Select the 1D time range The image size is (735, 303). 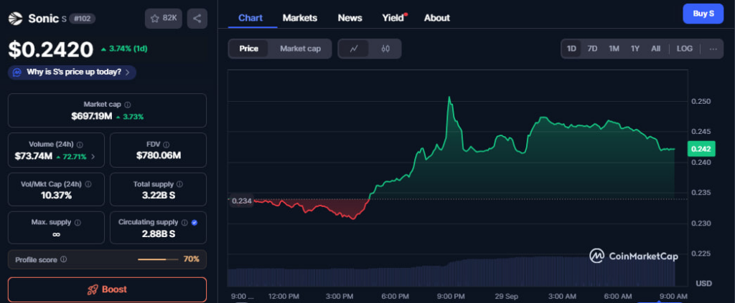pyautogui.click(x=571, y=49)
